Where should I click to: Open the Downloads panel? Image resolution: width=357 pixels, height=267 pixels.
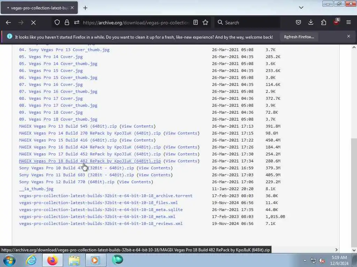(311, 23)
